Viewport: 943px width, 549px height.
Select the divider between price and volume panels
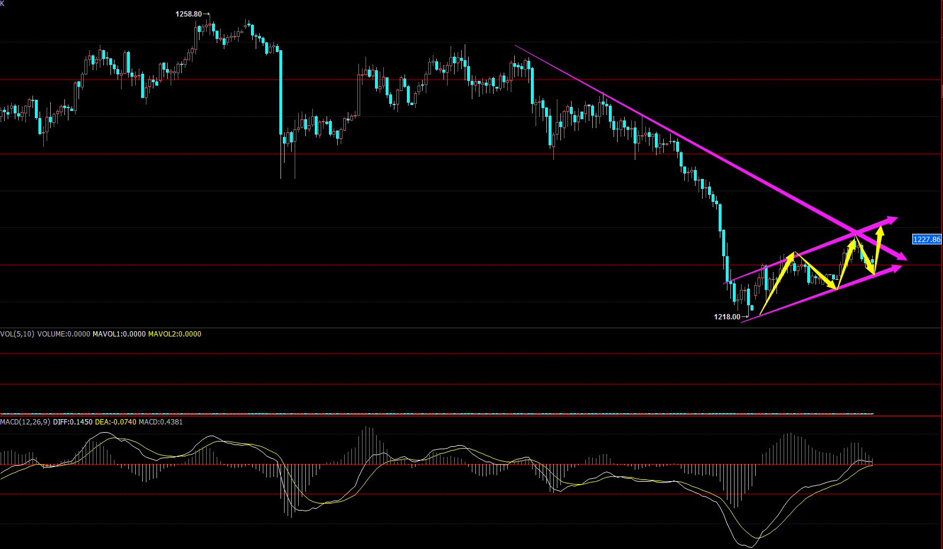click(471, 328)
